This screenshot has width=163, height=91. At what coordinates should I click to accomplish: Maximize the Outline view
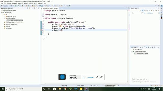pyautogui.click(x=158, y=47)
